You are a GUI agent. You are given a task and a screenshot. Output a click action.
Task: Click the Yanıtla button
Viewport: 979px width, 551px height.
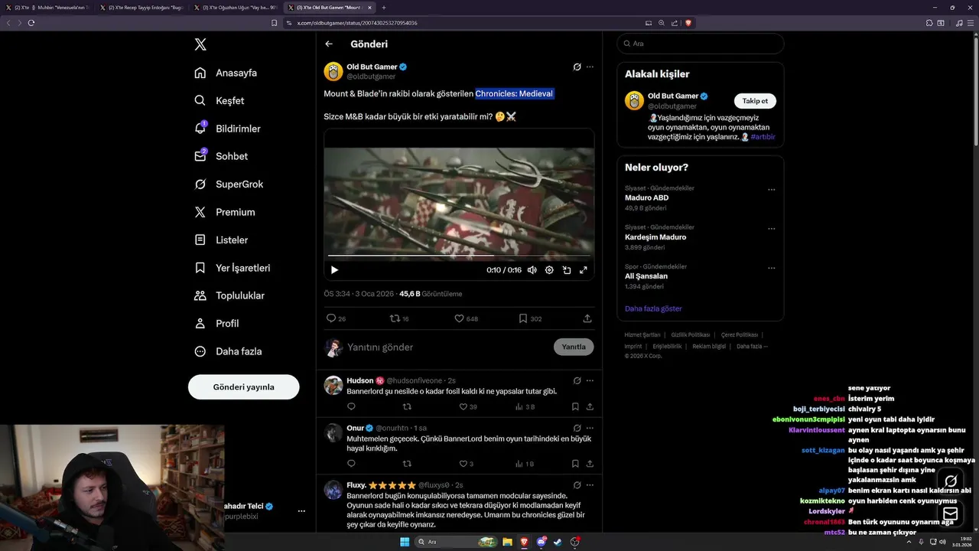coord(574,347)
